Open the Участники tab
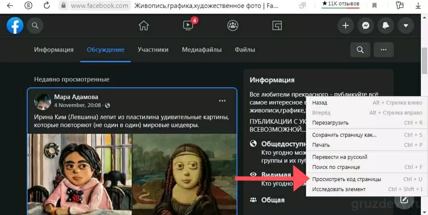This screenshot has width=428, height=215. point(153,50)
